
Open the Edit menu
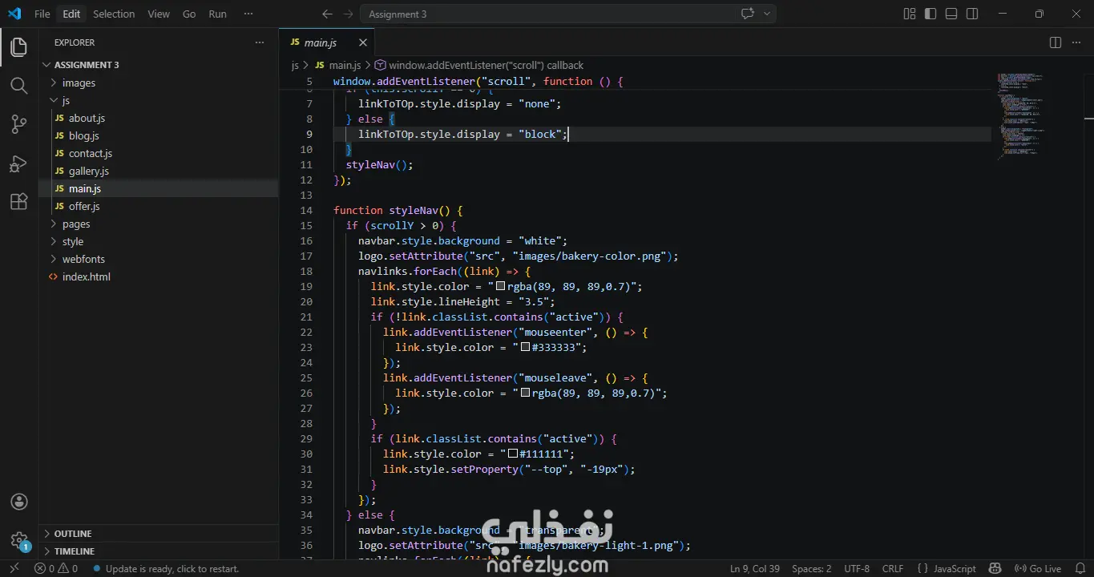coord(71,14)
